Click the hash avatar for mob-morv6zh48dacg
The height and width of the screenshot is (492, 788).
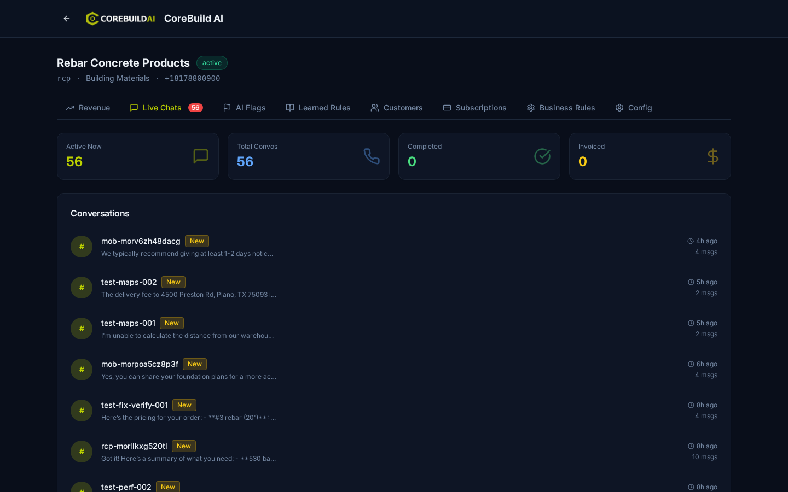[x=82, y=247]
